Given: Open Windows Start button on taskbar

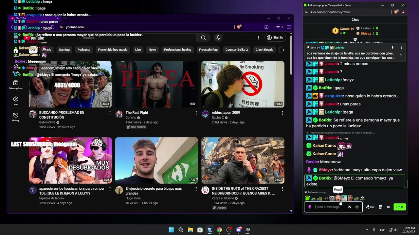Looking at the screenshot, I should (171, 230).
